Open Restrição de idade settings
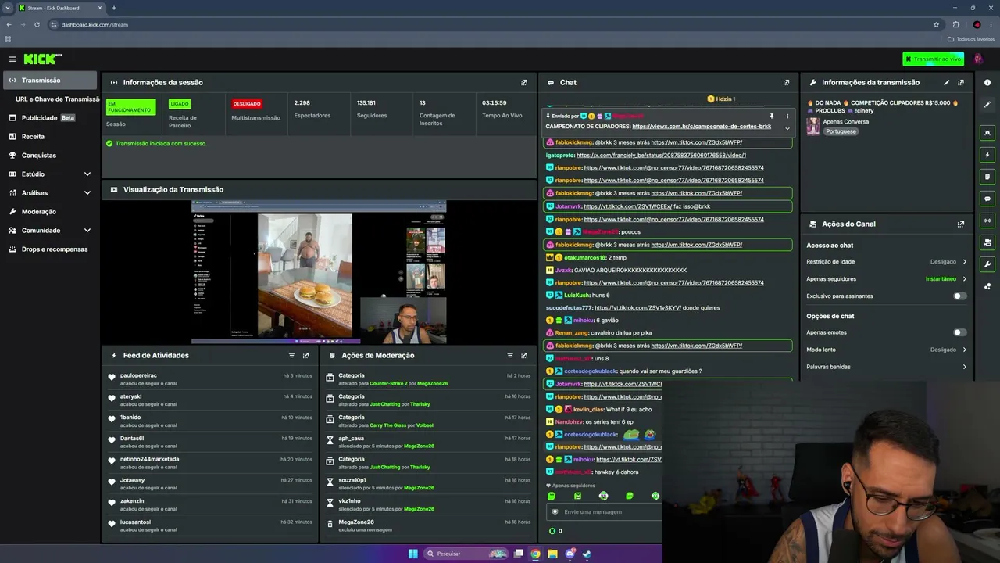 (887, 262)
